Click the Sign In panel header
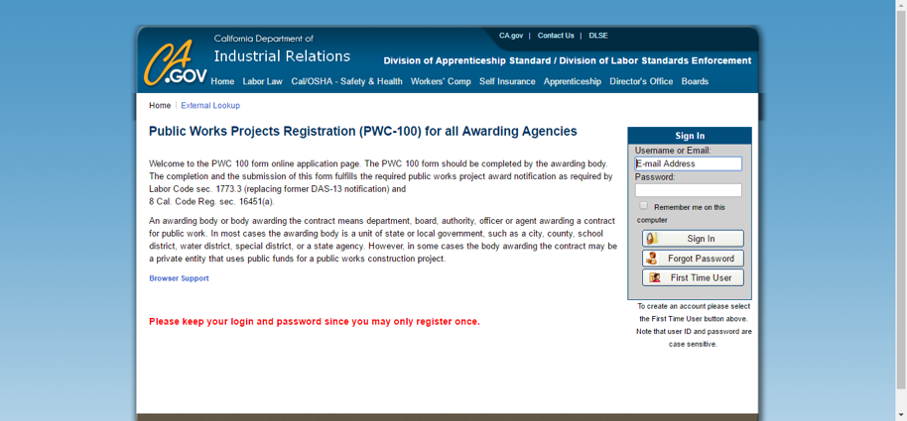907x421 pixels. click(690, 136)
